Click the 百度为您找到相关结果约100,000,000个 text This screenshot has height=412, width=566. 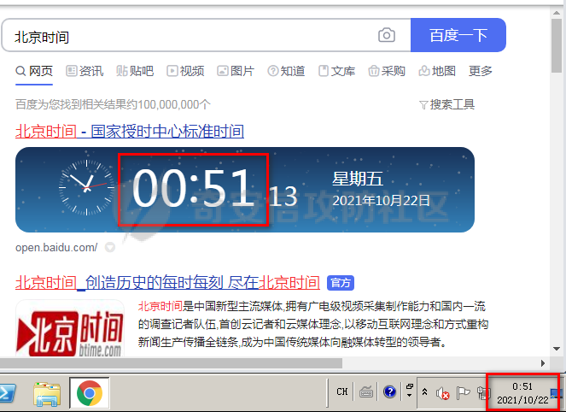pyautogui.click(x=113, y=104)
